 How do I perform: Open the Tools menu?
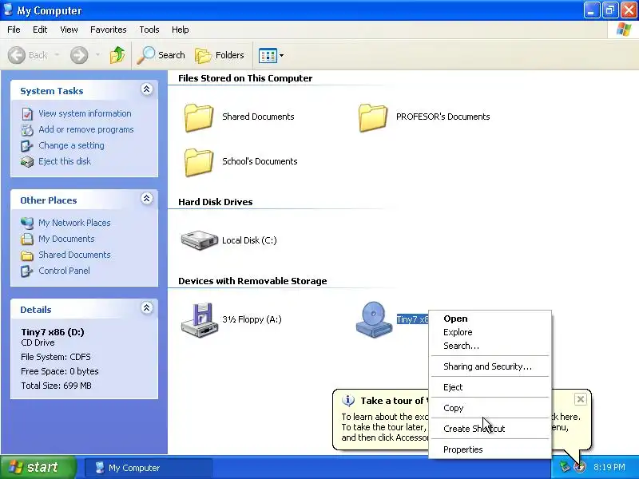149,30
